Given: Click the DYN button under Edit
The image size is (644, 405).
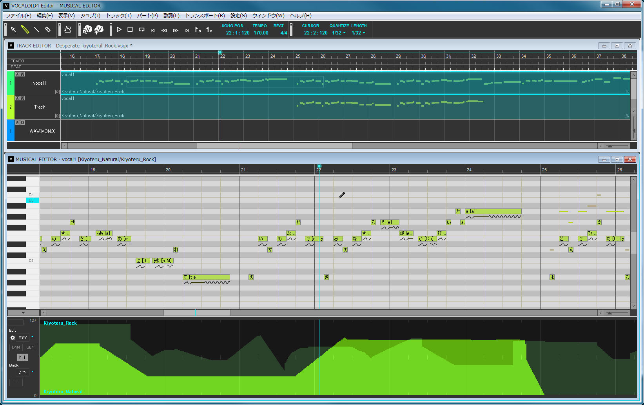Looking at the screenshot, I should (16, 347).
